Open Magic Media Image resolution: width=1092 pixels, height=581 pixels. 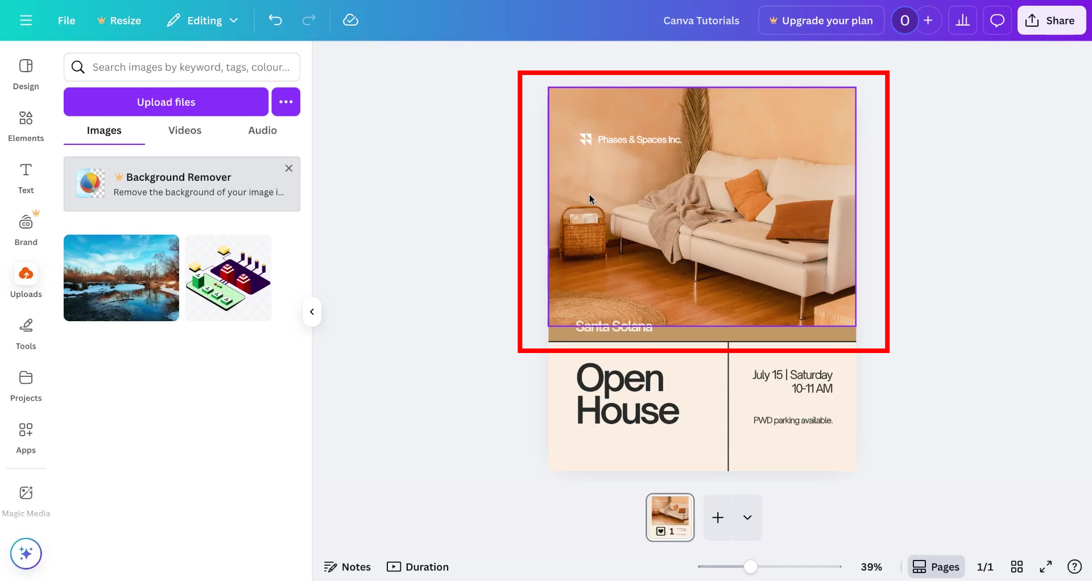pos(26,498)
